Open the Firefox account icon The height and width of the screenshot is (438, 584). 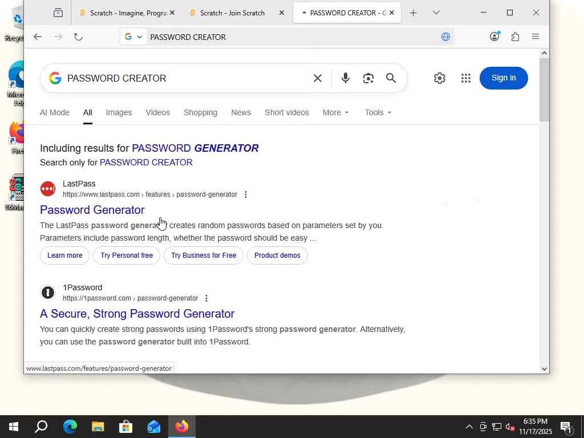coord(494,36)
